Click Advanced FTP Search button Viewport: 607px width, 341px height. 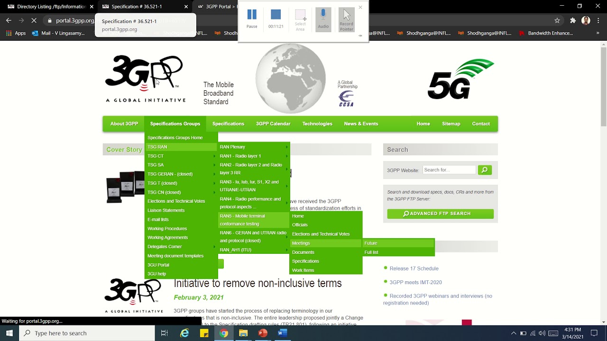tap(440, 214)
